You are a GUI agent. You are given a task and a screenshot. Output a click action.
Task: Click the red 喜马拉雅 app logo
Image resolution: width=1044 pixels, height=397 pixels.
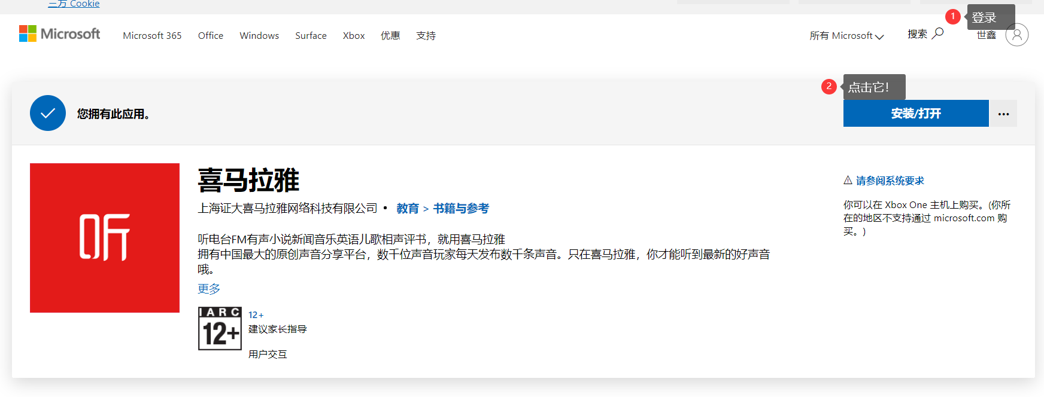[x=105, y=238]
